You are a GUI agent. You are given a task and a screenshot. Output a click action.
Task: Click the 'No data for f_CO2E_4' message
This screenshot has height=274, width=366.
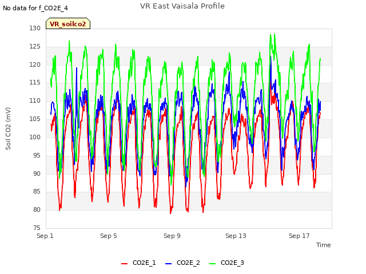point(35,8)
